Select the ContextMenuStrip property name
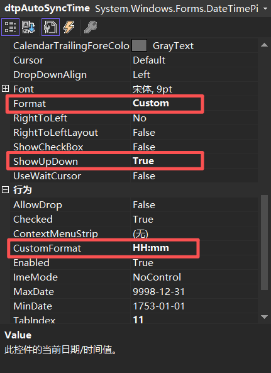Viewport: 271px width, 373px height. [x=55, y=234]
